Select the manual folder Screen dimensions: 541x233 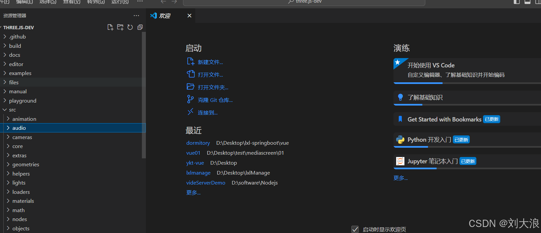click(x=73, y=91)
